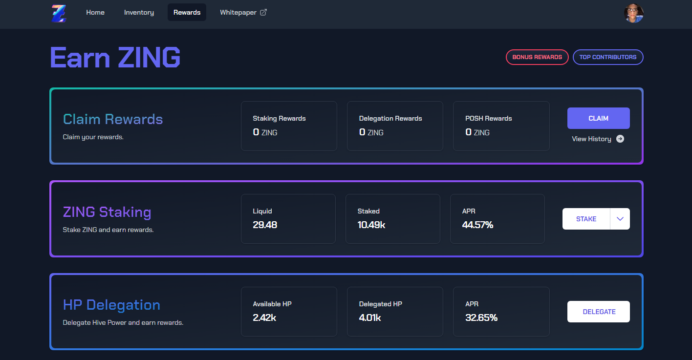This screenshot has height=360, width=692.
Task: Click the Earn ZING heading
Action: pos(115,58)
